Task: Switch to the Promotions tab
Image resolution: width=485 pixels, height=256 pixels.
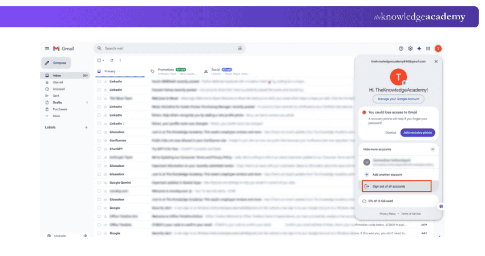Action: click(173, 71)
